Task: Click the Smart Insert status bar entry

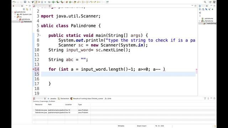Action: (x=142, y=126)
